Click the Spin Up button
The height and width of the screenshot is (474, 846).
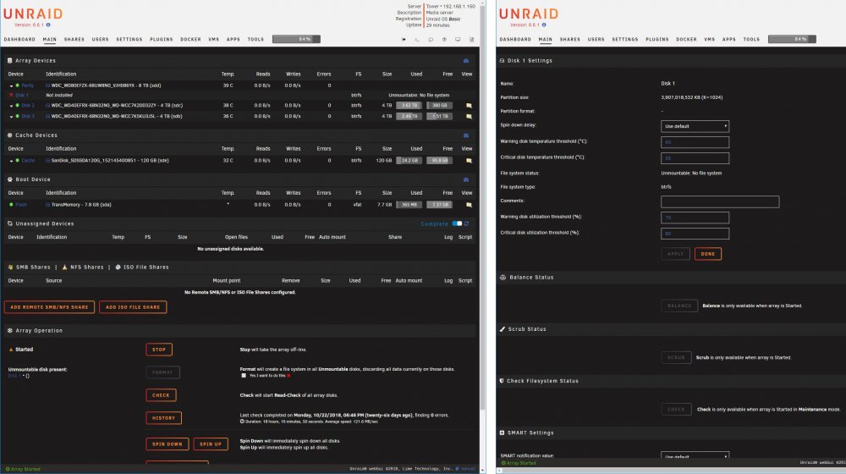[x=211, y=444]
